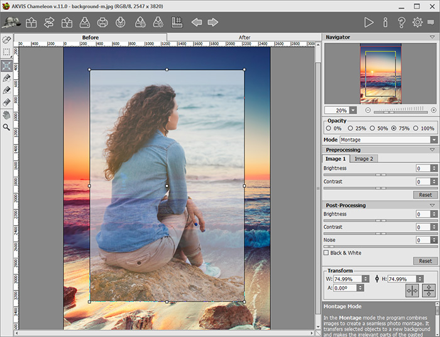Click the Transform H percentage field
This screenshot has height=337, width=440.
(x=402, y=279)
